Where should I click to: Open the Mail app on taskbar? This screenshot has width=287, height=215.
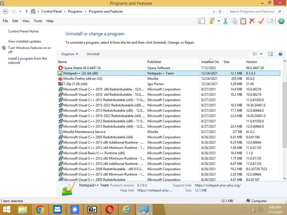point(57,209)
